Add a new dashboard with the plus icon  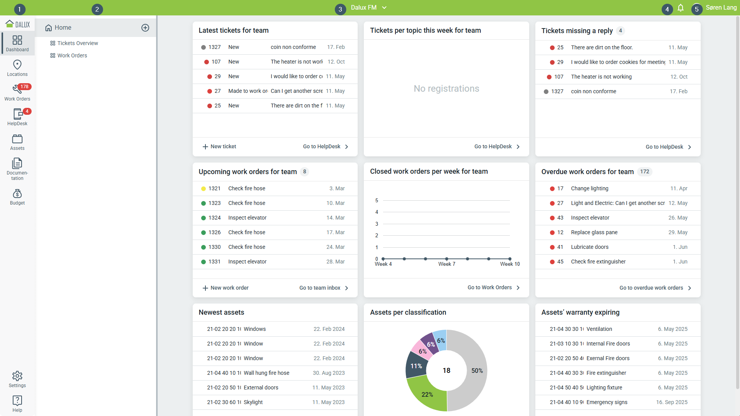click(145, 28)
